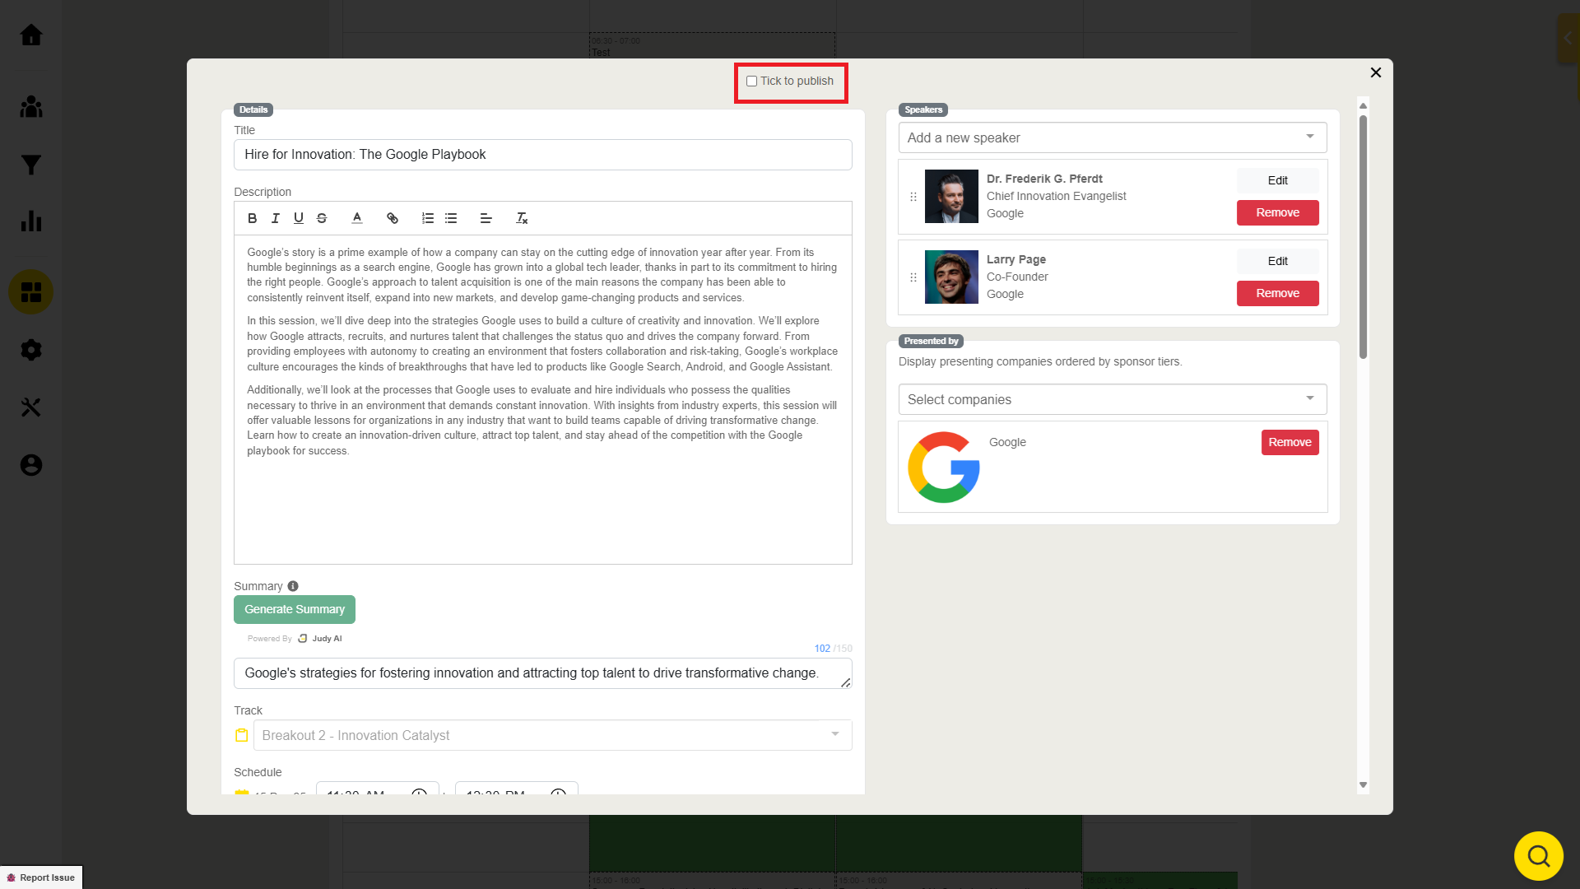Click the strikethrough formatting icon
This screenshot has height=889, width=1580.
click(x=322, y=218)
